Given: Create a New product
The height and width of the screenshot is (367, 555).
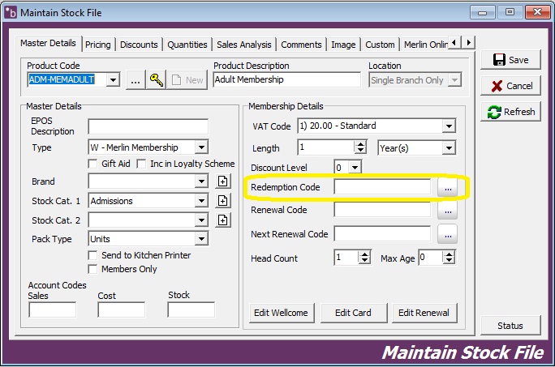Looking at the screenshot, I should coord(187,80).
